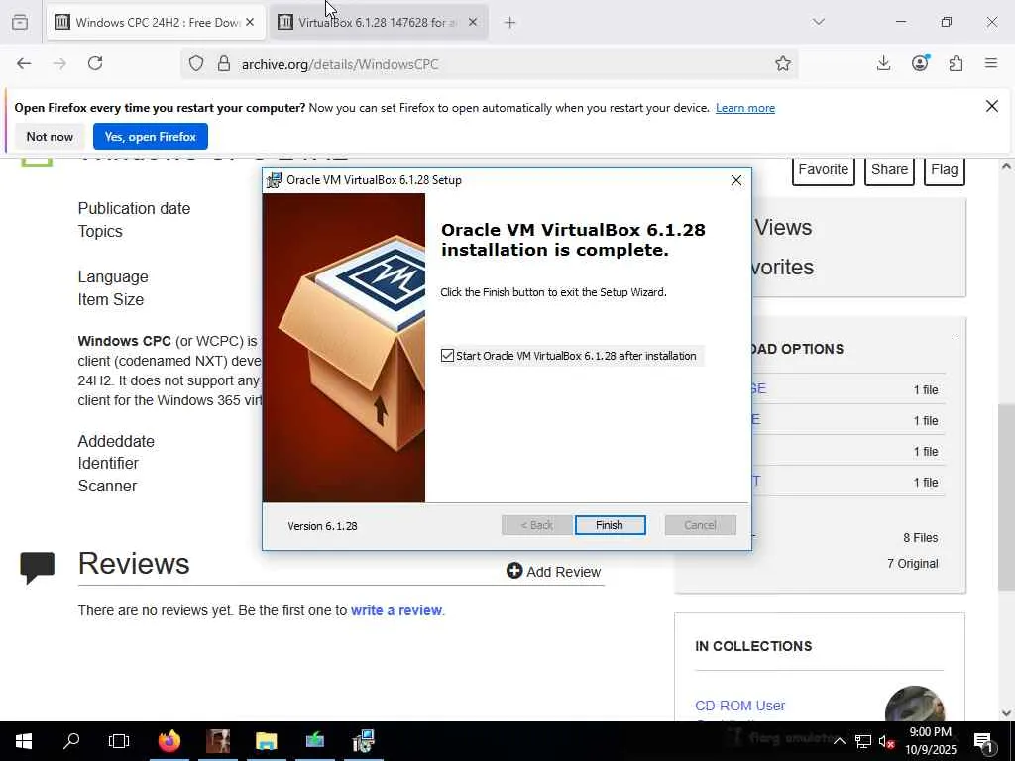Show hidden system tray icons

pos(839,741)
